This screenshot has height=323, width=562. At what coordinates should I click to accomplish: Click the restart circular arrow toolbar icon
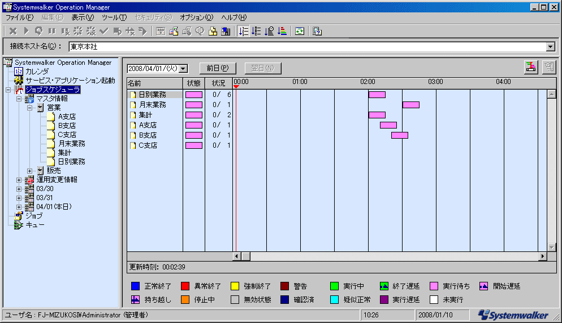point(38,32)
